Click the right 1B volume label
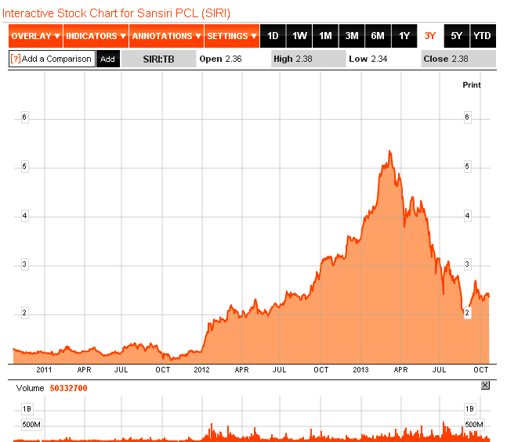507x442 pixels. [x=469, y=409]
